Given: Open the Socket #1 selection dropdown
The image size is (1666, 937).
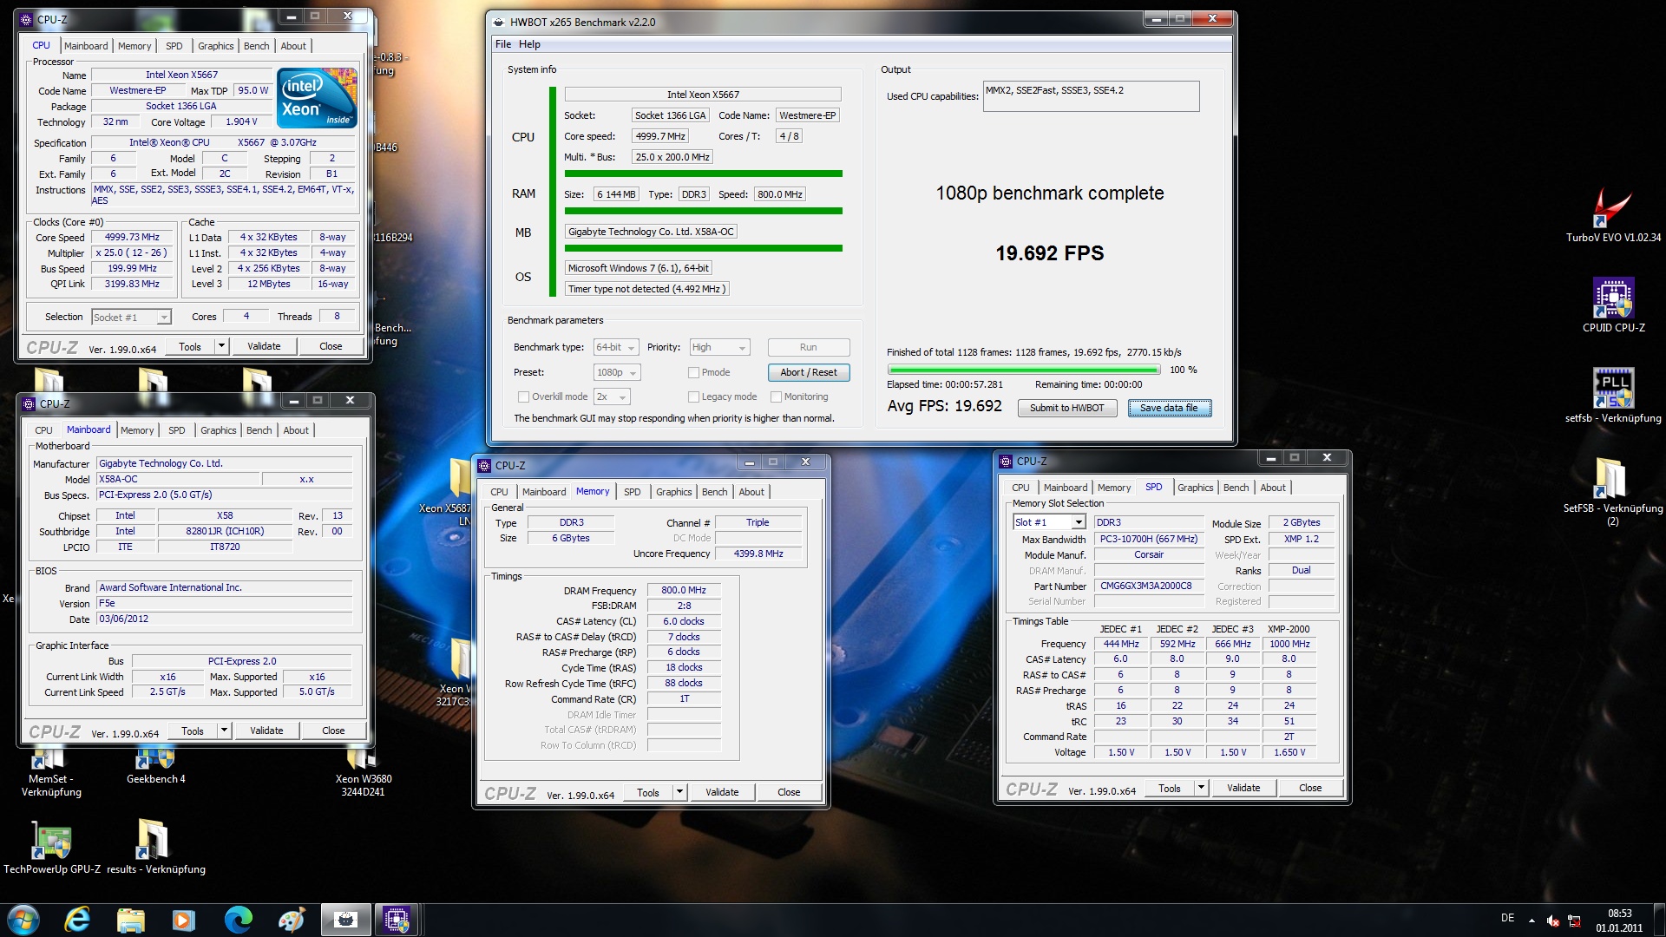Looking at the screenshot, I should point(132,318).
